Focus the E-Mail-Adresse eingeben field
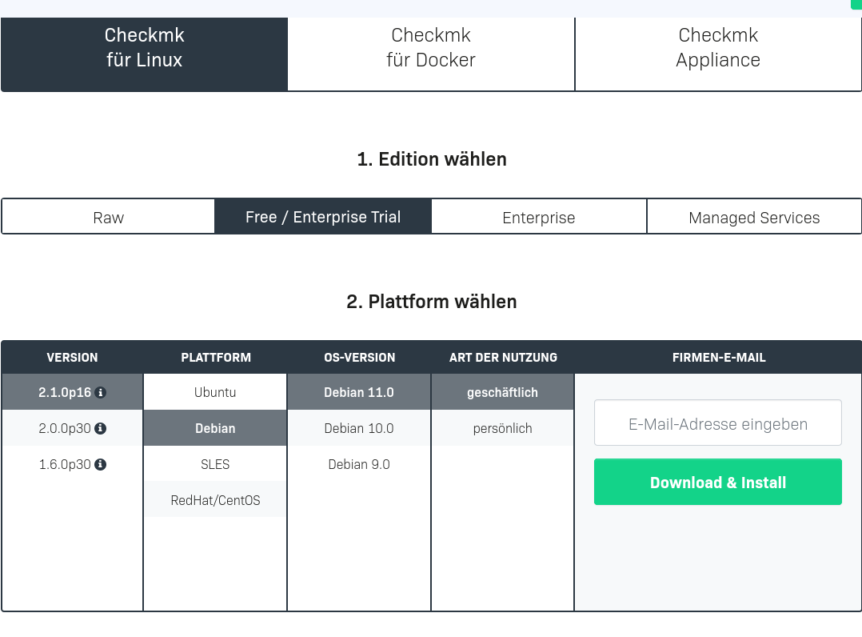The width and height of the screenshot is (862, 637). pyautogui.click(x=717, y=424)
